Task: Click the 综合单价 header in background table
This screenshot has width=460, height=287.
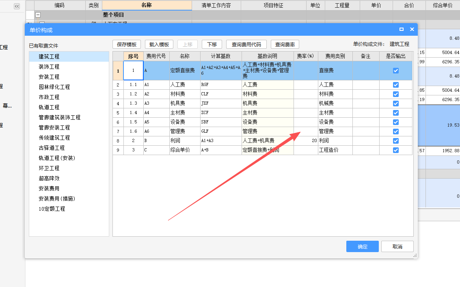Action: (443, 5)
